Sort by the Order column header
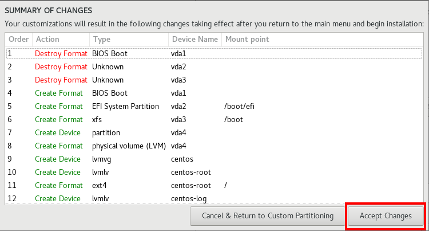 click(x=19, y=40)
